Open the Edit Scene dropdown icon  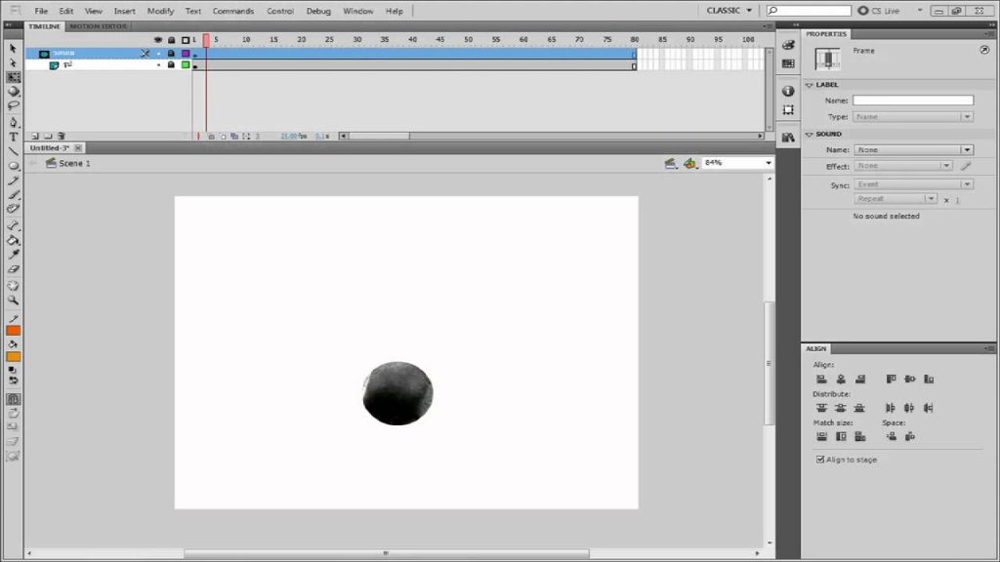[x=670, y=164]
